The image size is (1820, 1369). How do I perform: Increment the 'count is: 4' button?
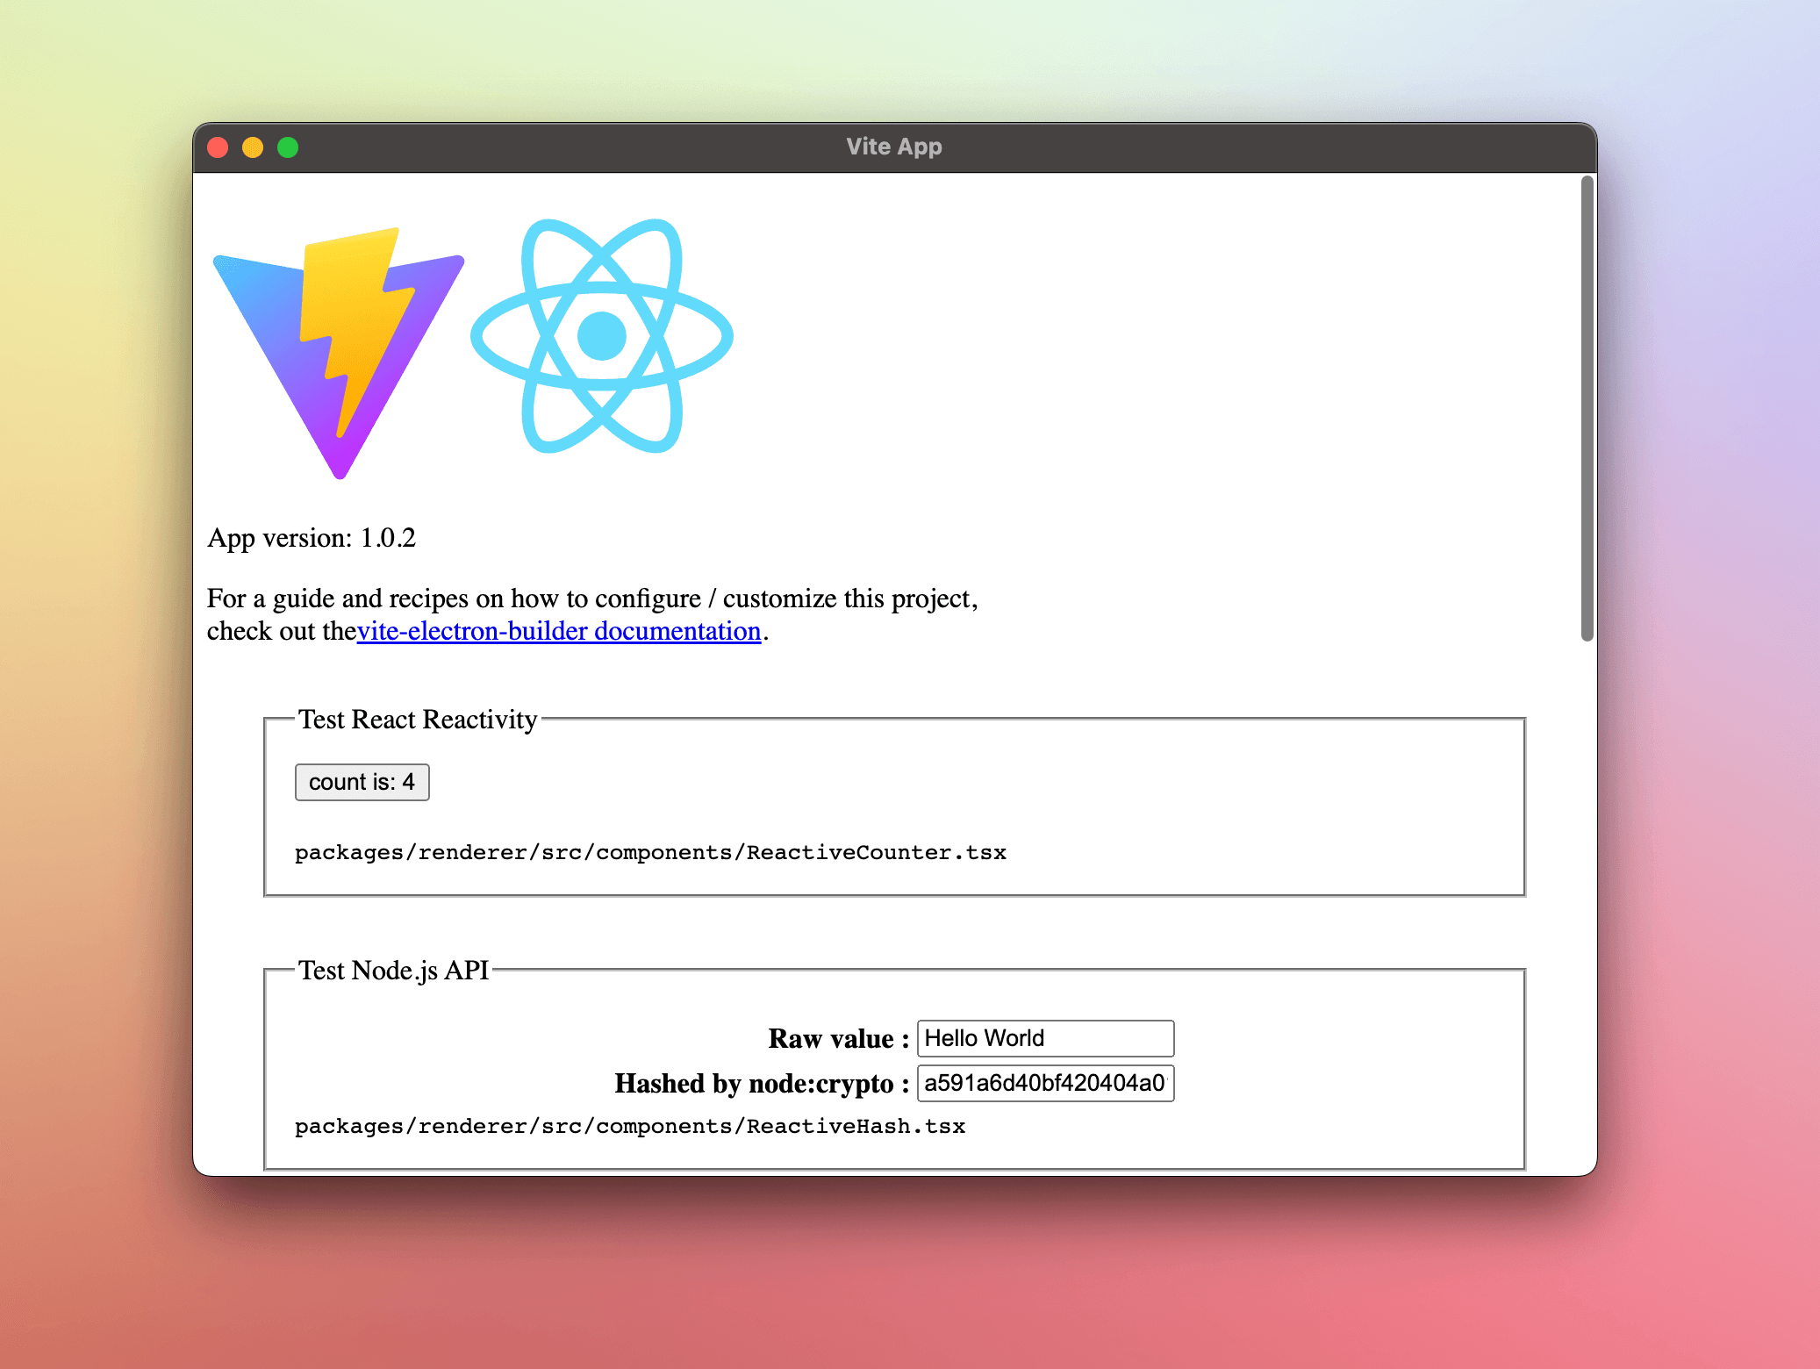(362, 782)
